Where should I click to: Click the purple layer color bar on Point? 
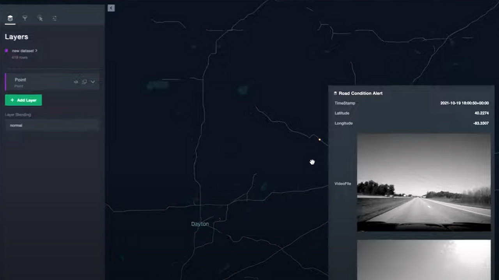[5, 82]
